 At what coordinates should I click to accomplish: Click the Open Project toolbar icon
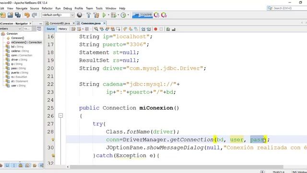pyautogui.click(x=10, y=15)
